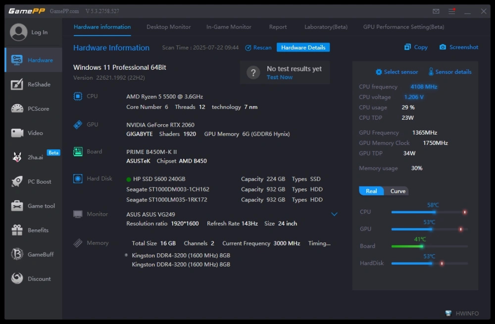Click the mail envelope icon in title bar
The height and width of the screenshot is (324, 495).
pyautogui.click(x=436, y=11)
